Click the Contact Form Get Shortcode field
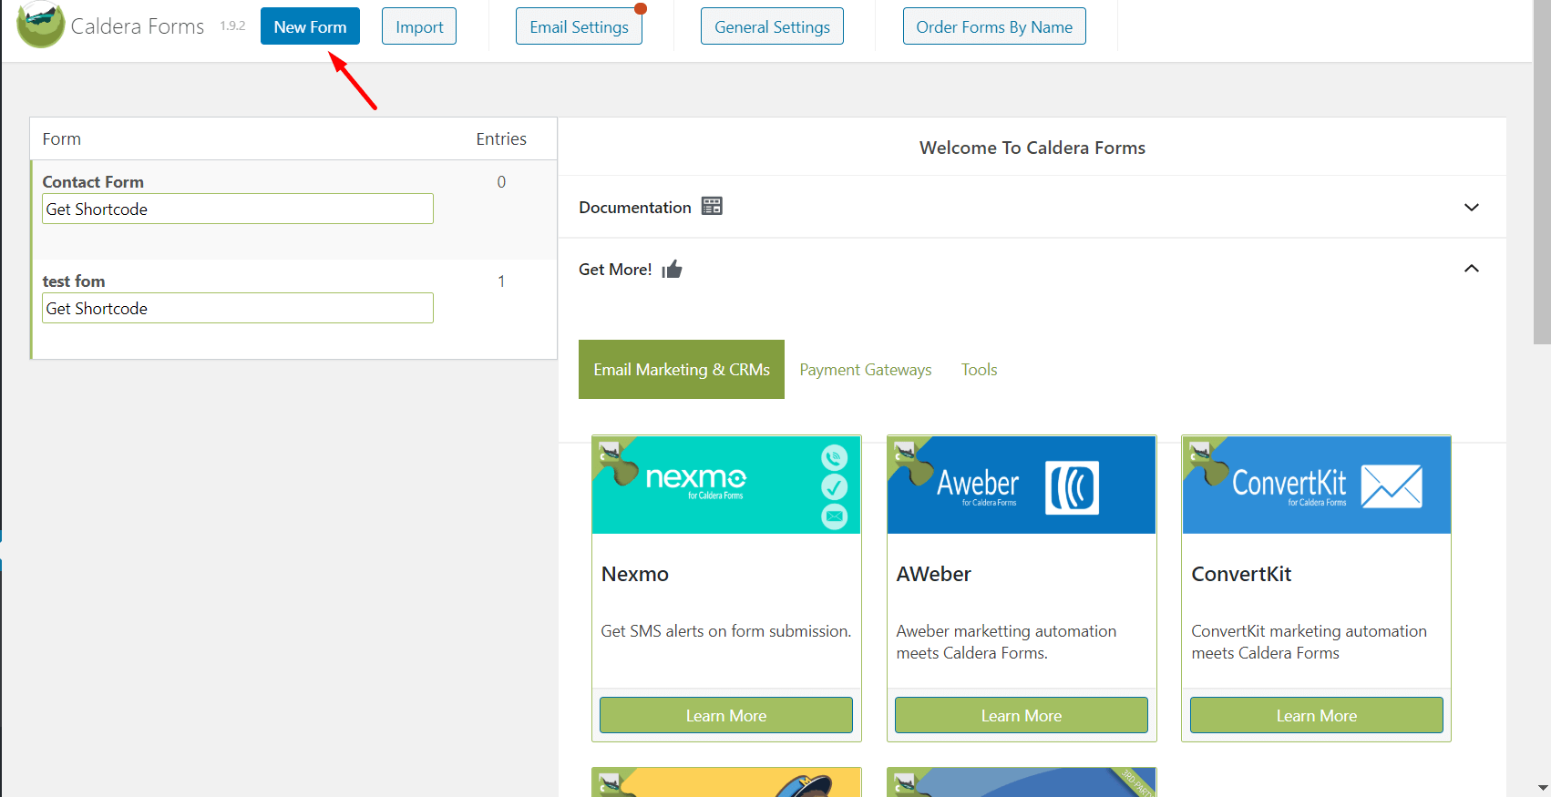 point(237,209)
